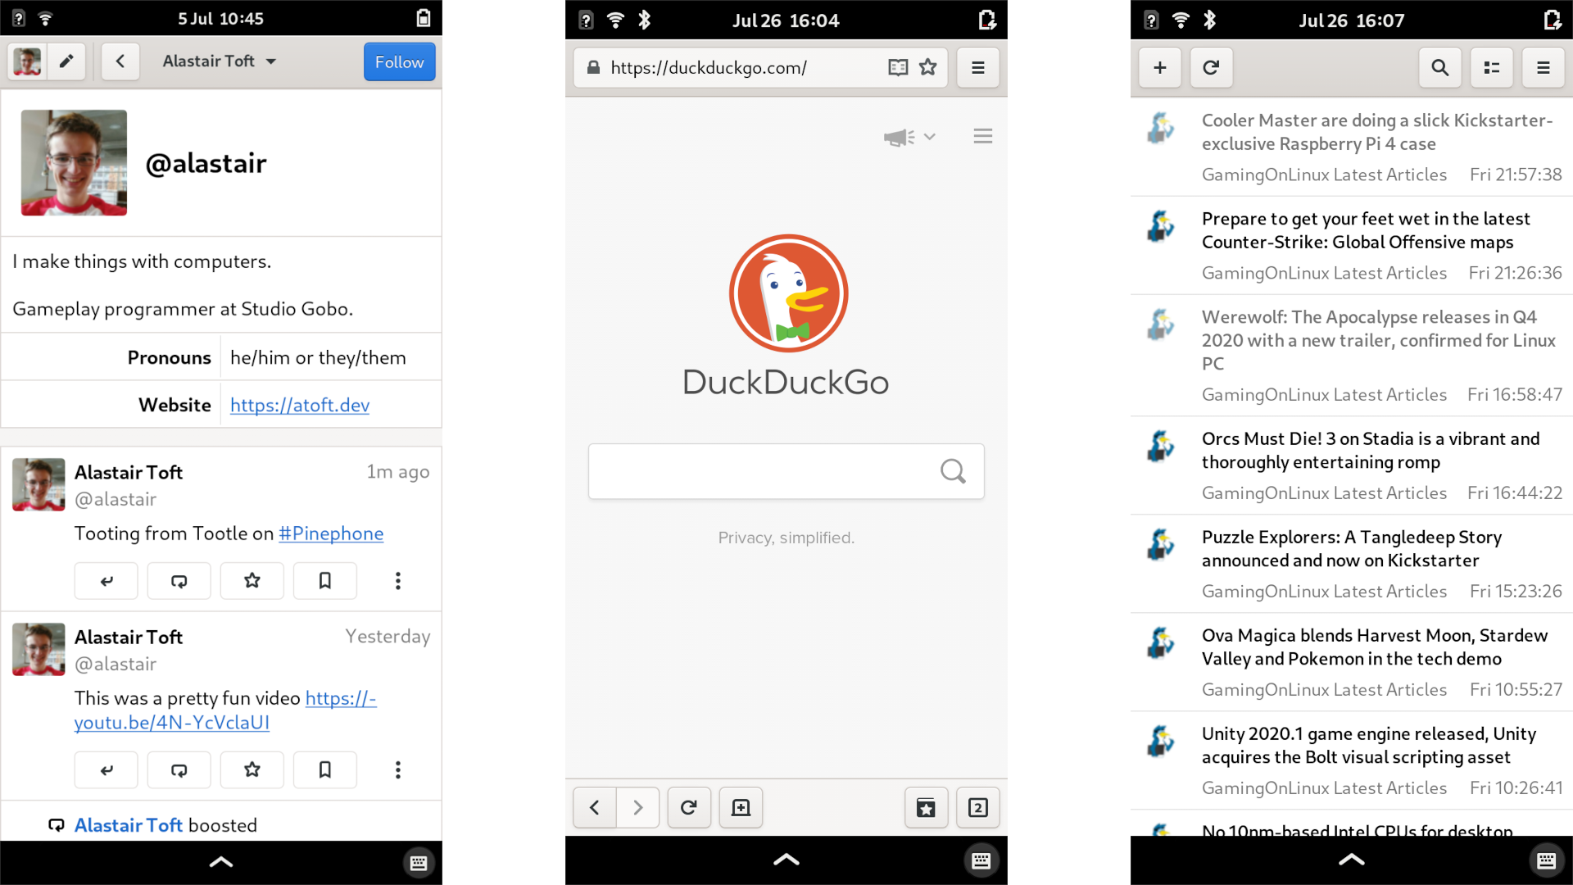Open browser hamburger menu
Screen dimensions: 1573x885
pyautogui.click(x=977, y=67)
